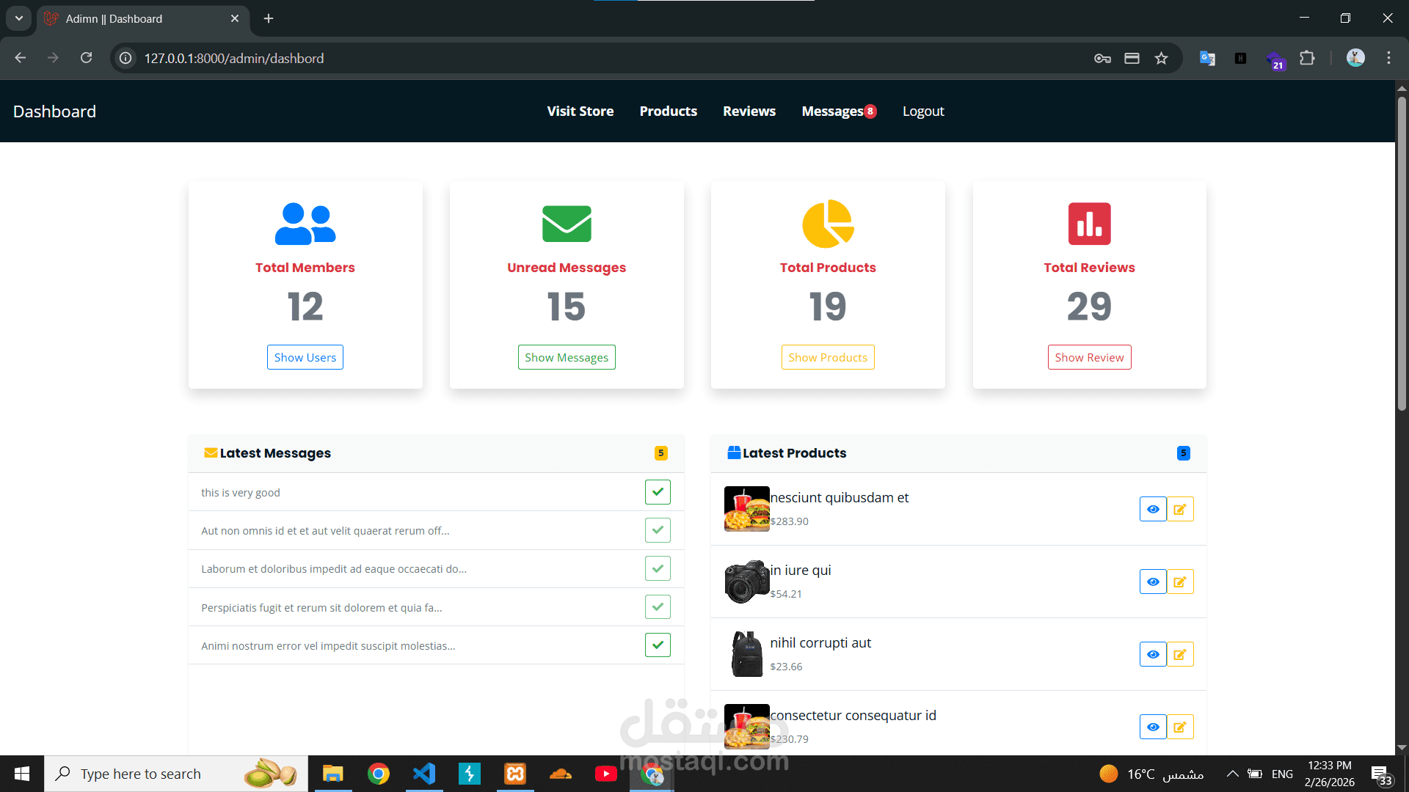This screenshot has height=792, width=1409.
Task: Click the Total Products pie chart icon
Action: 828,224
